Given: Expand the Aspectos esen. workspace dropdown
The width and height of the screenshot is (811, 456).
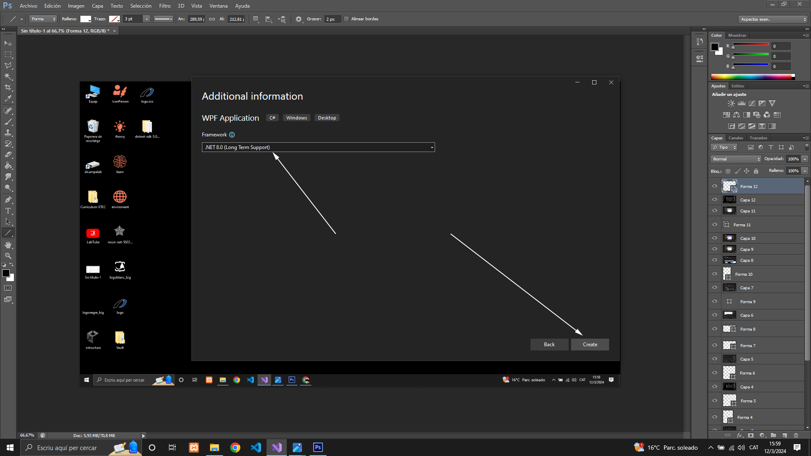Looking at the screenshot, I should point(773,19).
